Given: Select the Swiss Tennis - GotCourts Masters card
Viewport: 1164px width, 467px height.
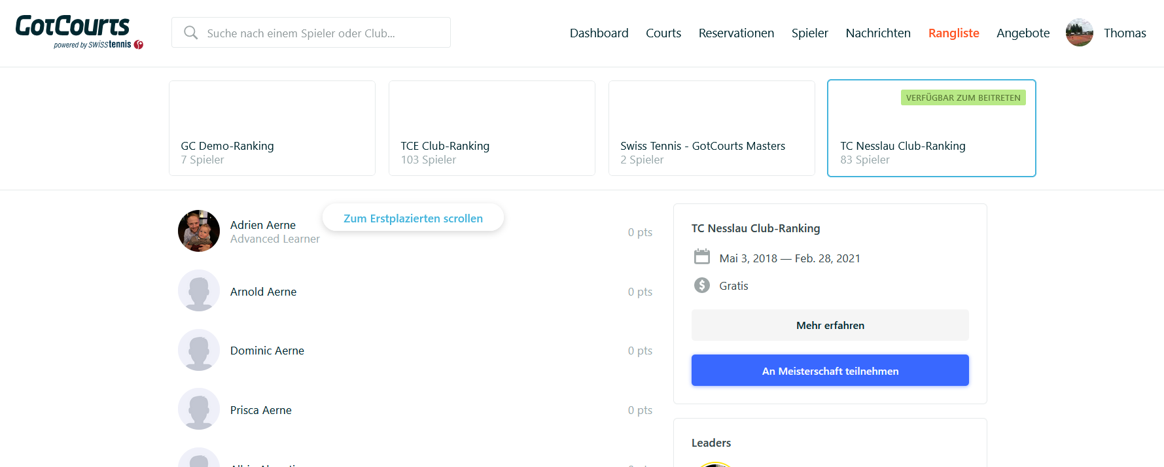Looking at the screenshot, I should point(712,128).
